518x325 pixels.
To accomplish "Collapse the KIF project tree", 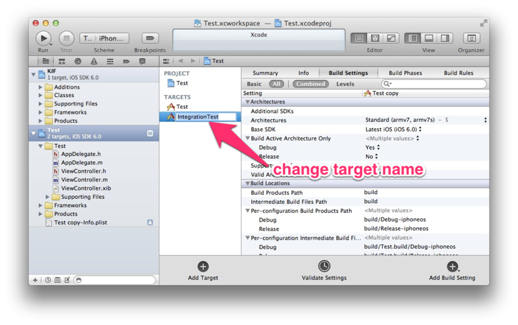I will 34,74.
